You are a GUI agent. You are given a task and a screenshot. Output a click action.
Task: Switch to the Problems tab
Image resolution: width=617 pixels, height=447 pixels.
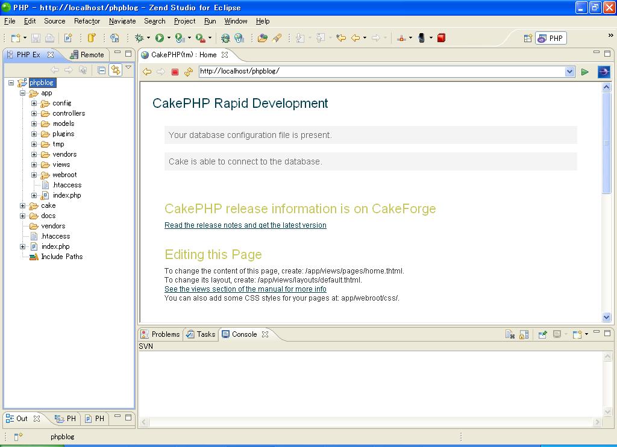pyautogui.click(x=160, y=334)
